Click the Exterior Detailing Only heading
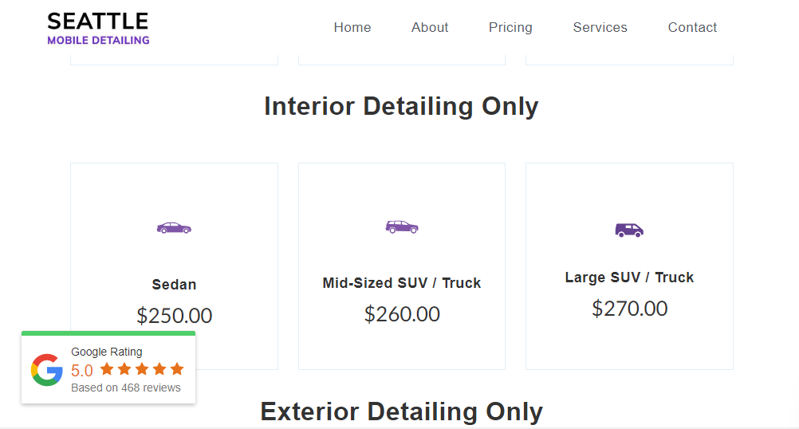Image resolution: width=799 pixels, height=429 pixels. [x=401, y=411]
